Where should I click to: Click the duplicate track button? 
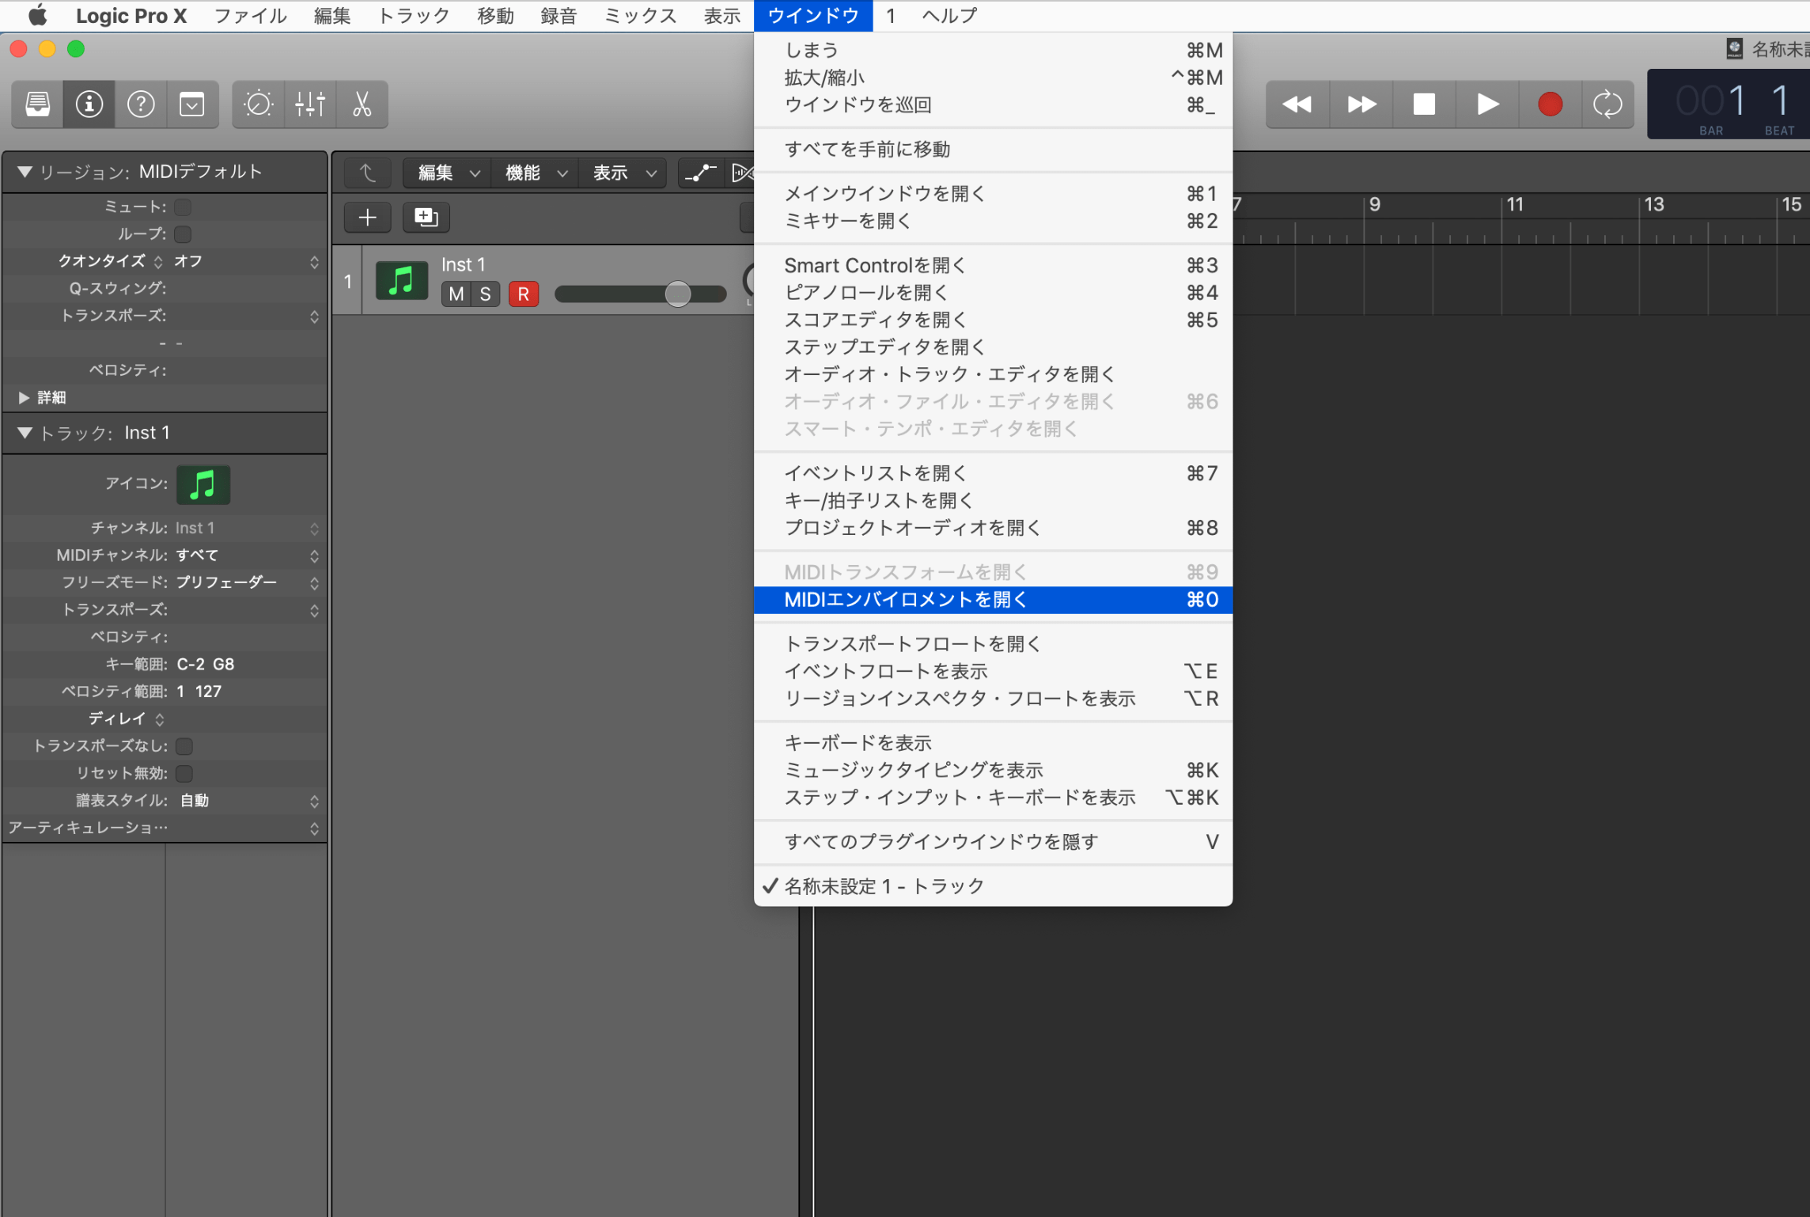[x=426, y=217]
